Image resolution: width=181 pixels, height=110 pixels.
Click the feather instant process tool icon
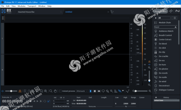point(120,91)
